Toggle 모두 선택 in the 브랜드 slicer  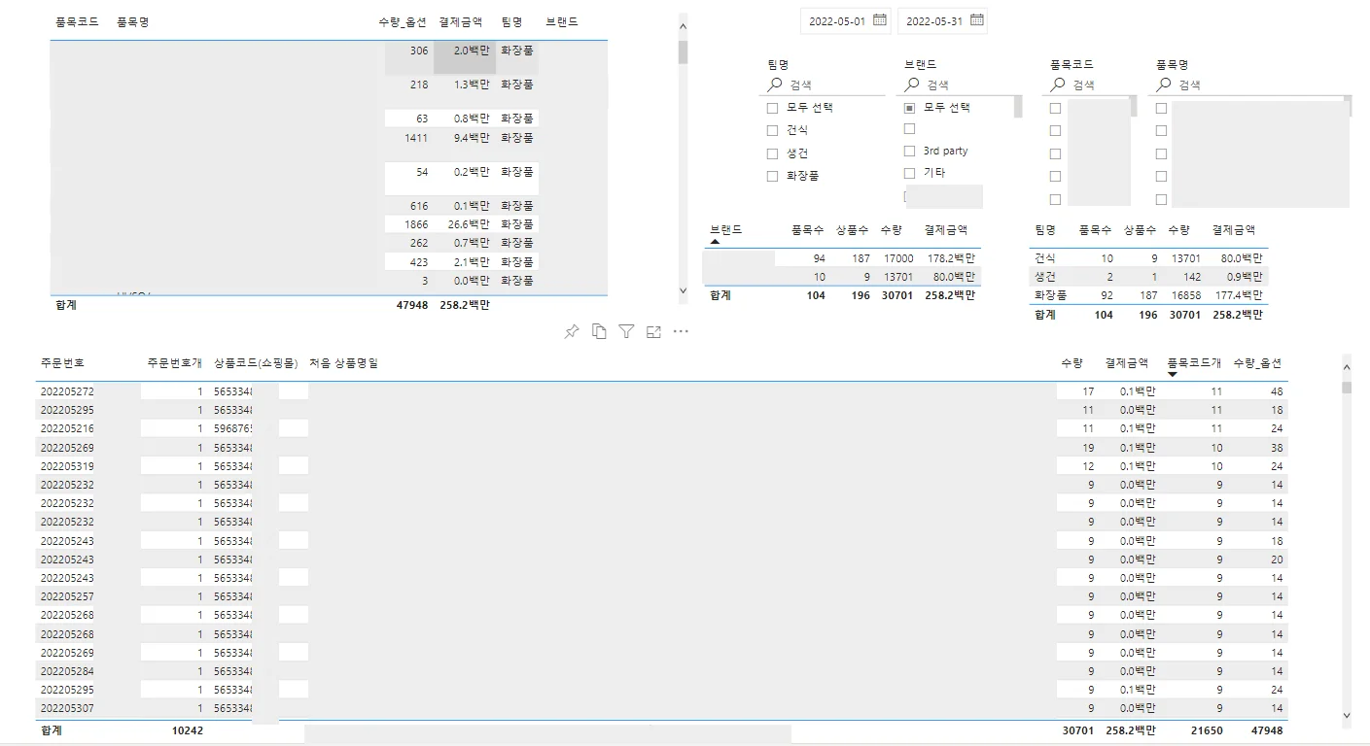click(x=910, y=108)
